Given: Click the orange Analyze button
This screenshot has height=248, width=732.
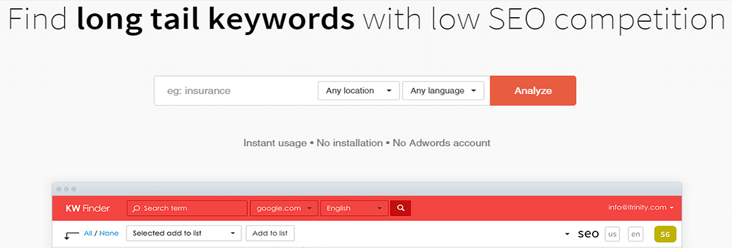Looking at the screenshot, I should pos(533,91).
